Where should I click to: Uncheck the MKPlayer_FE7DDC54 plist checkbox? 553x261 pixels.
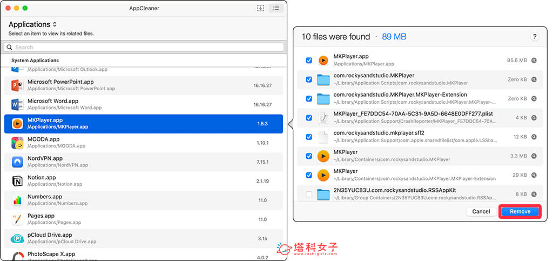click(309, 117)
